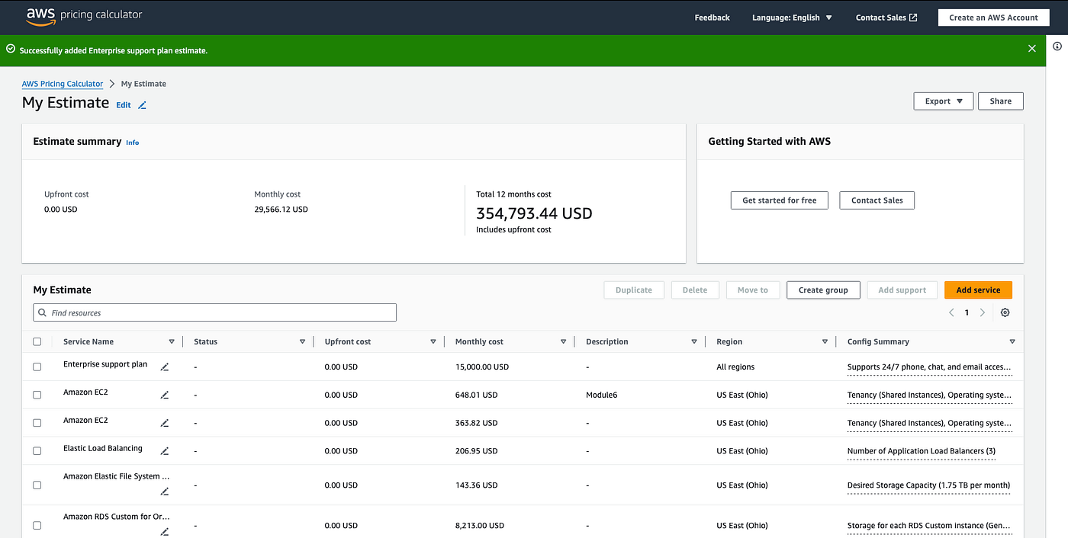The height and width of the screenshot is (538, 1068).
Task: Click the pencil icon next to My Estimate Edit
Action: (142, 105)
